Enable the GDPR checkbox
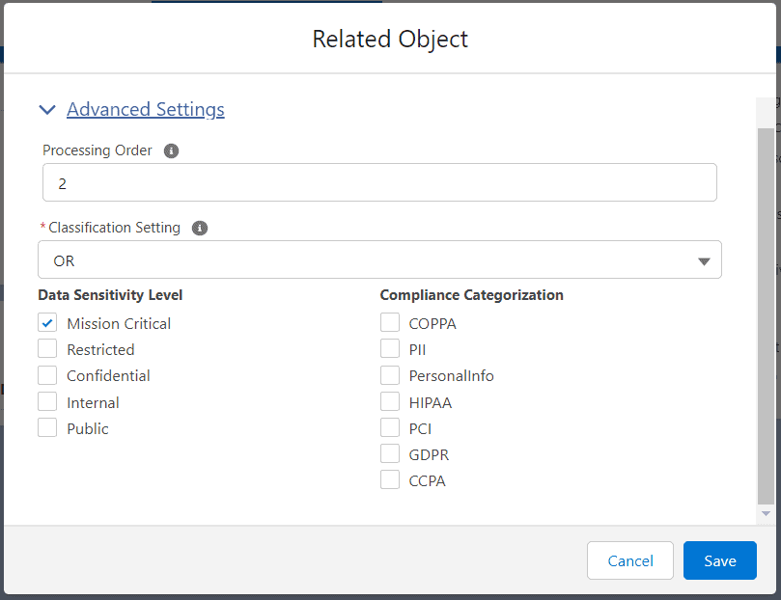Screen dimensions: 781x600 [390, 454]
